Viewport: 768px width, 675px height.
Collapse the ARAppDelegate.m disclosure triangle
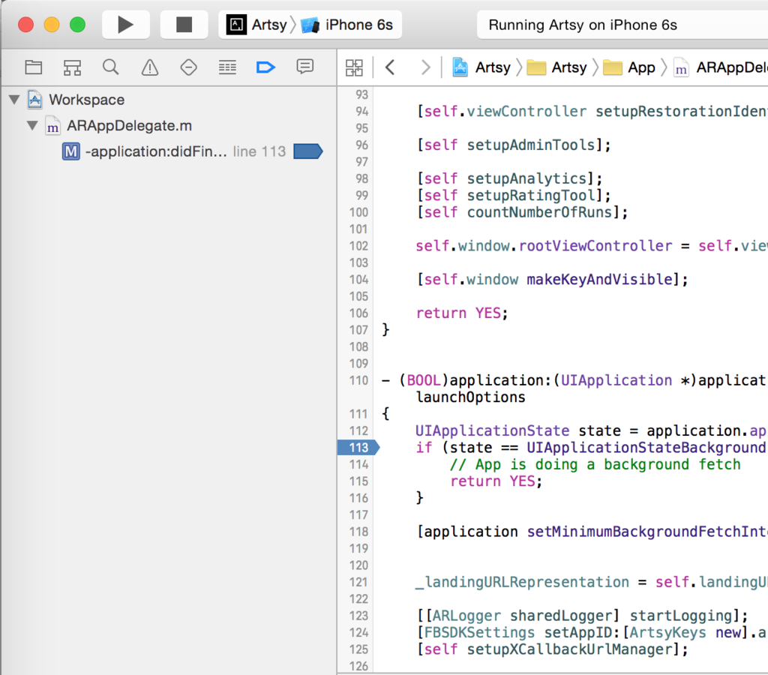tap(32, 126)
